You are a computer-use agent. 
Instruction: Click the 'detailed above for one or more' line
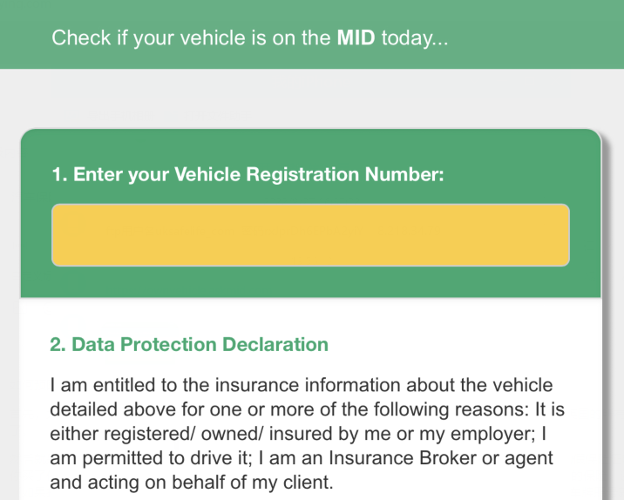[308, 409]
